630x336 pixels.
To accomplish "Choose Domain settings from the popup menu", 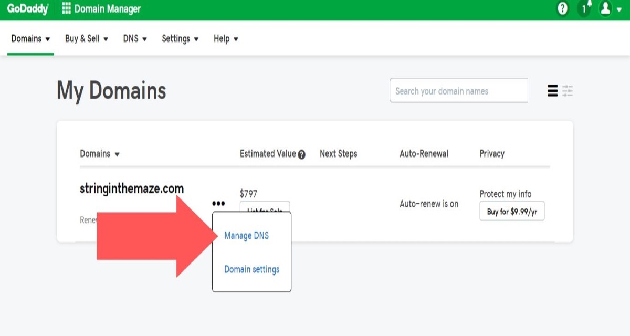I will pos(251,269).
